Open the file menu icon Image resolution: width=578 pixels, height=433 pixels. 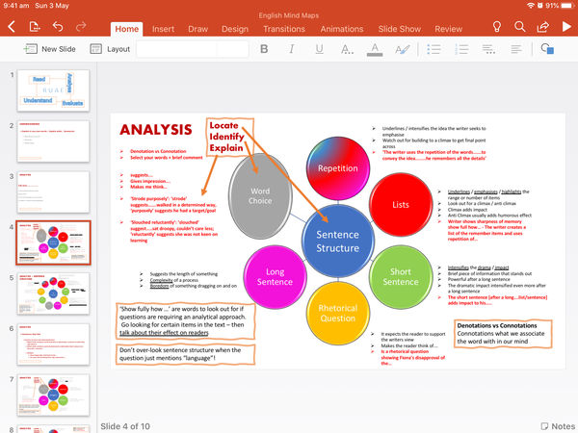point(35,27)
